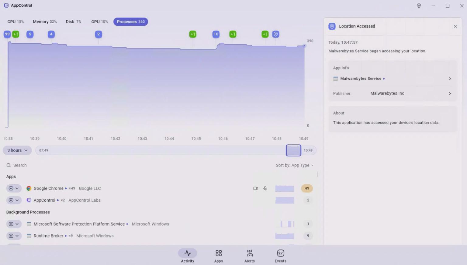Close the Location Accessed panel
The image size is (467, 265).
[x=455, y=26]
